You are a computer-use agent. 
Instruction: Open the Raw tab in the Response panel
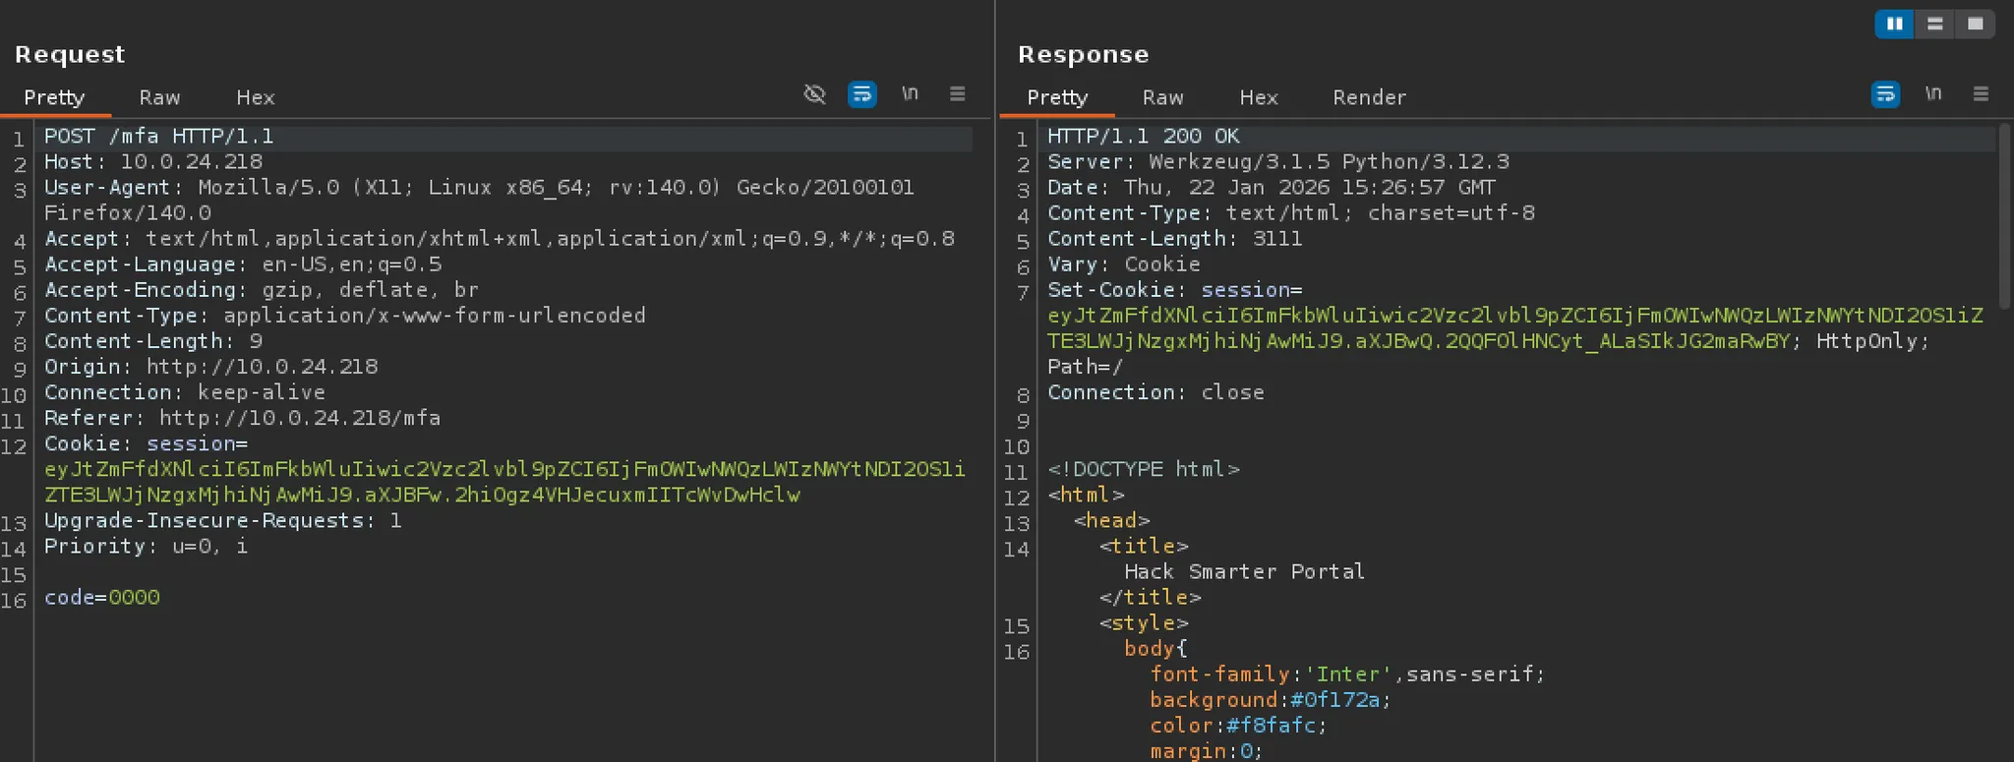(x=1162, y=97)
